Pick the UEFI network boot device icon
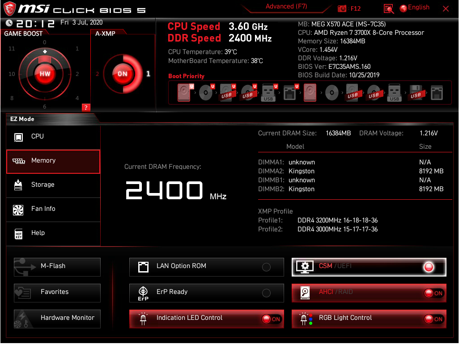The height and width of the screenshot is (344, 459). coord(291,92)
